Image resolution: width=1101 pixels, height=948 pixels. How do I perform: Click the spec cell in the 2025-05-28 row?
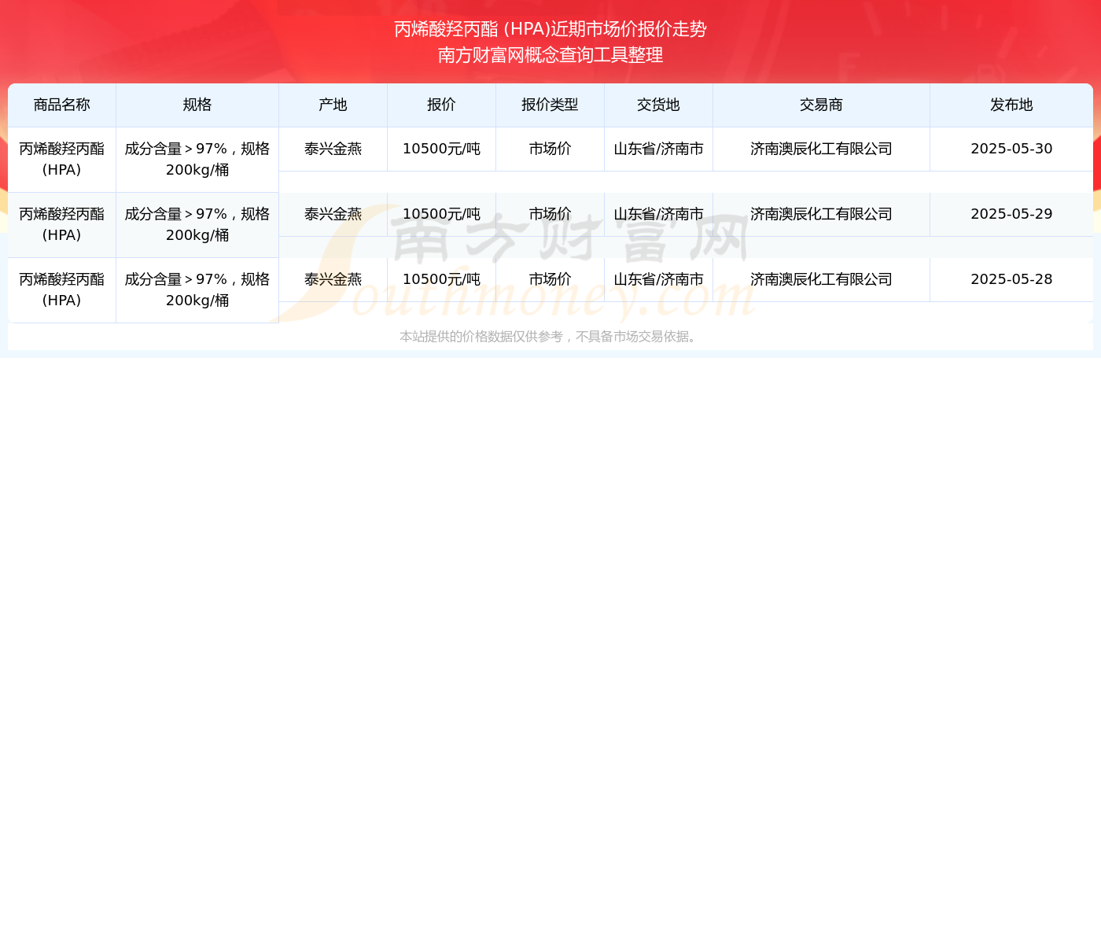tap(197, 290)
